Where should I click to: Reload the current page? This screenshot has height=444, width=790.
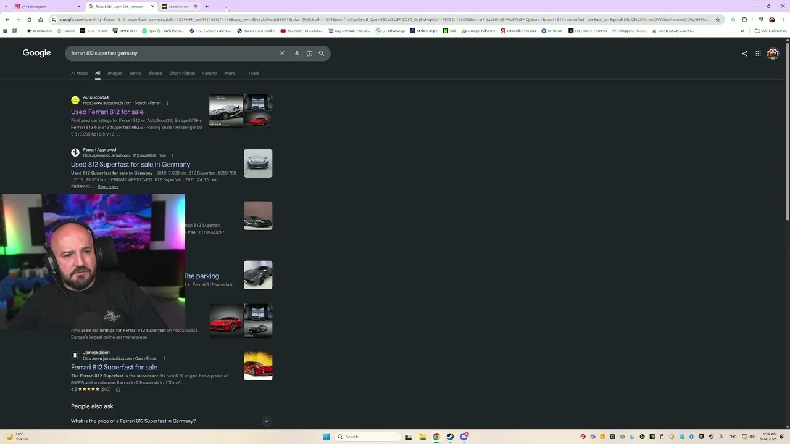coord(29,20)
